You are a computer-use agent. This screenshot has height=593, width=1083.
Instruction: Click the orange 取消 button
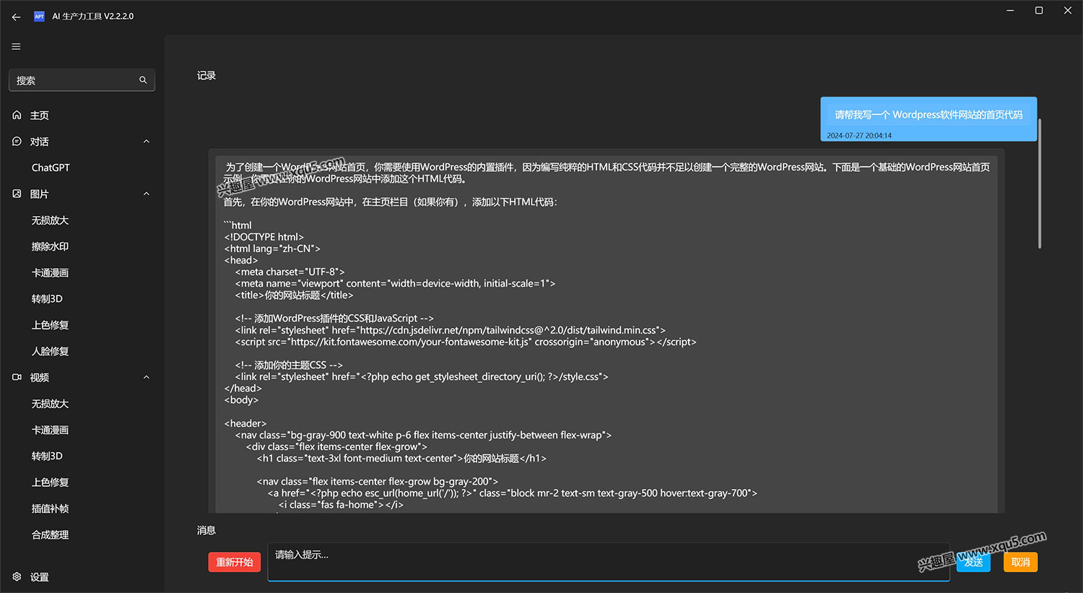pyautogui.click(x=1020, y=562)
